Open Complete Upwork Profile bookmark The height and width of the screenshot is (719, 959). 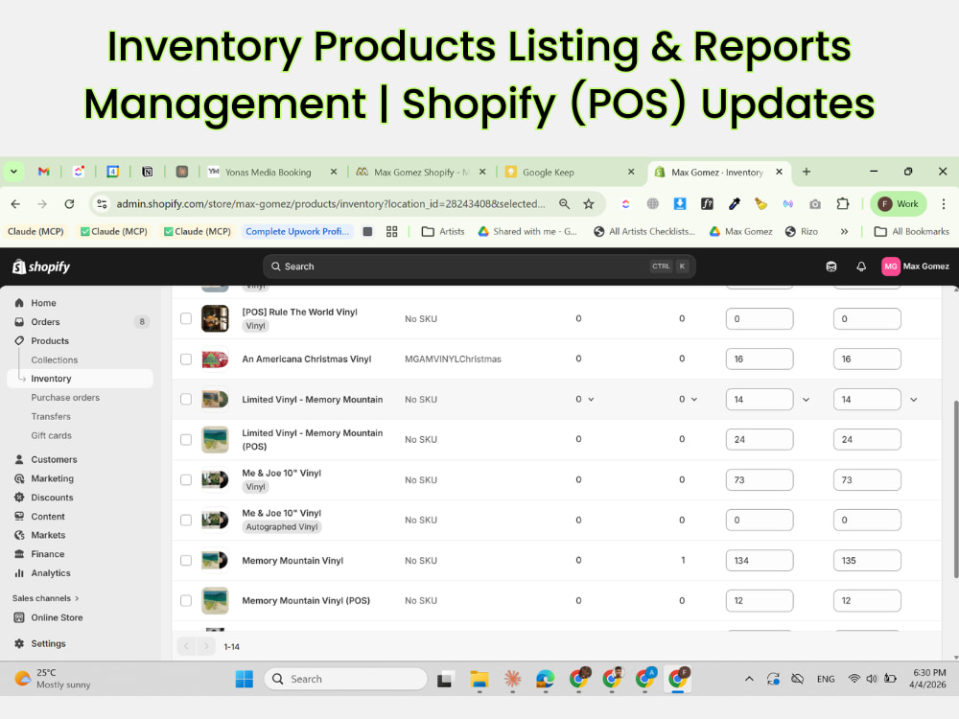click(297, 232)
